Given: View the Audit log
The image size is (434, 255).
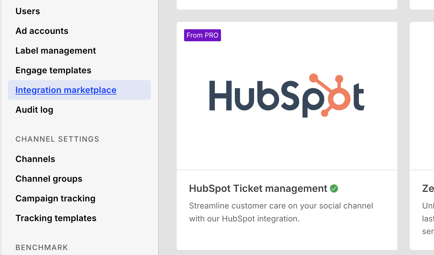Looking at the screenshot, I should tap(34, 110).
